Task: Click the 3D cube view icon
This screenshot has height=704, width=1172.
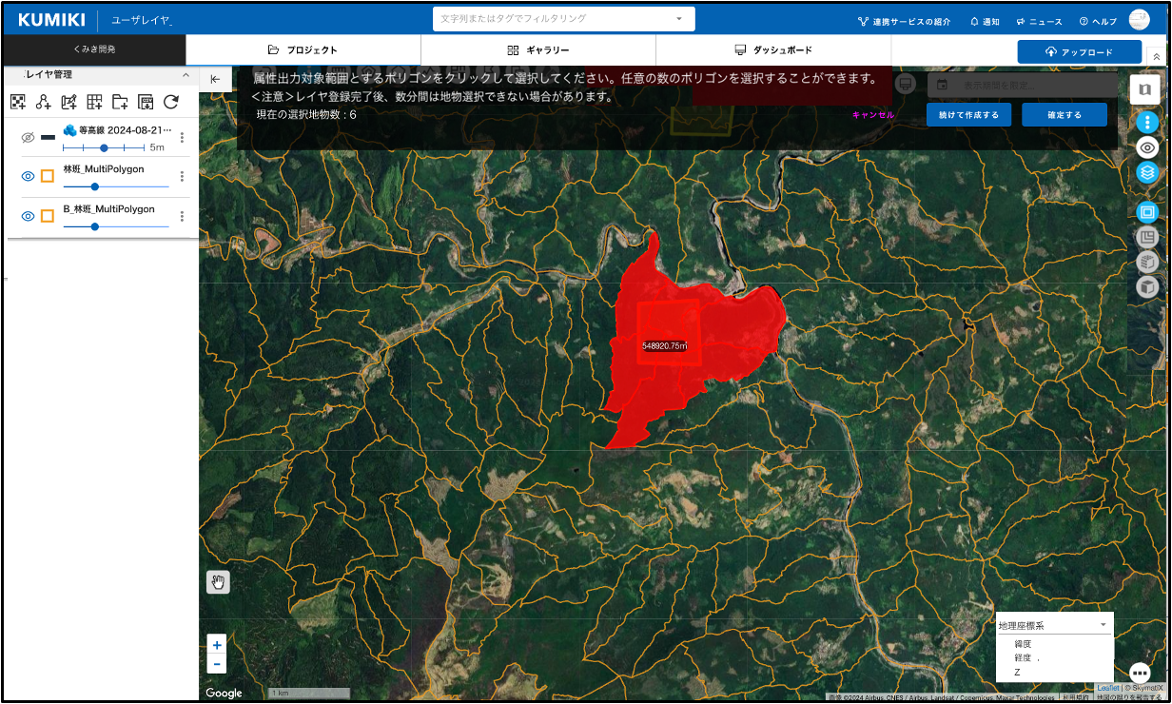Action: (x=1147, y=286)
